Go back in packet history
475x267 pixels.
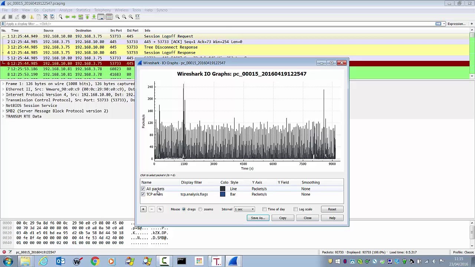(x=67, y=17)
